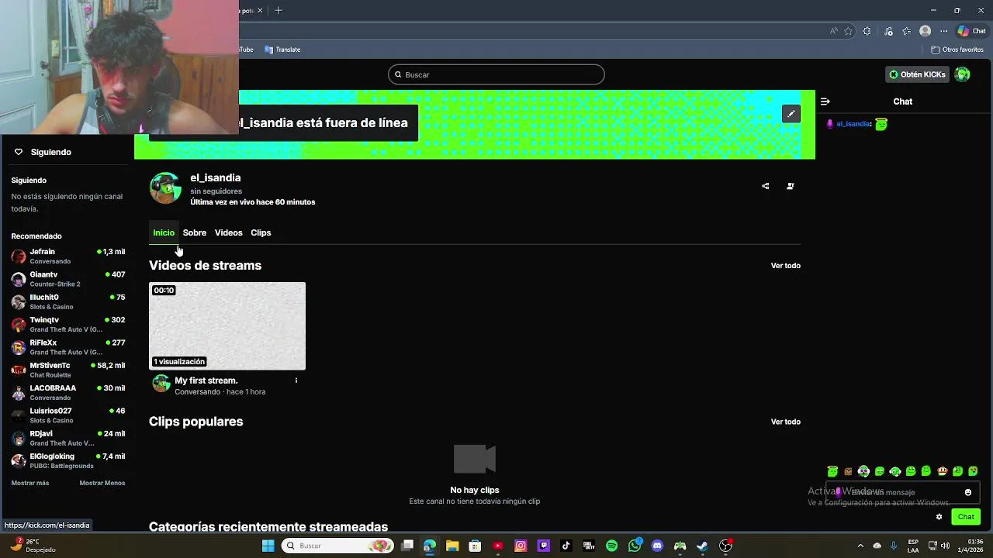993x558 pixels.
Task: Click the Windows taskbar Buscar search box
Action: tap(337, 546)
